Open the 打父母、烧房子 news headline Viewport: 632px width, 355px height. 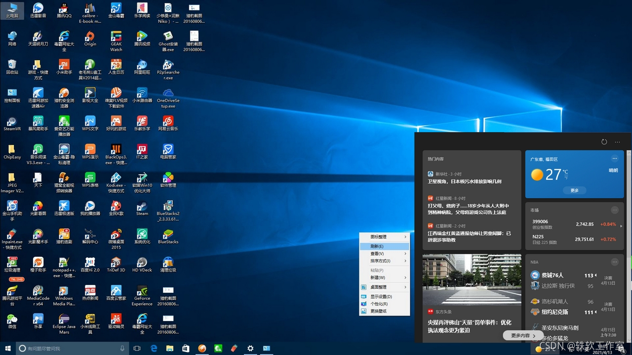[x=468, y=209]
